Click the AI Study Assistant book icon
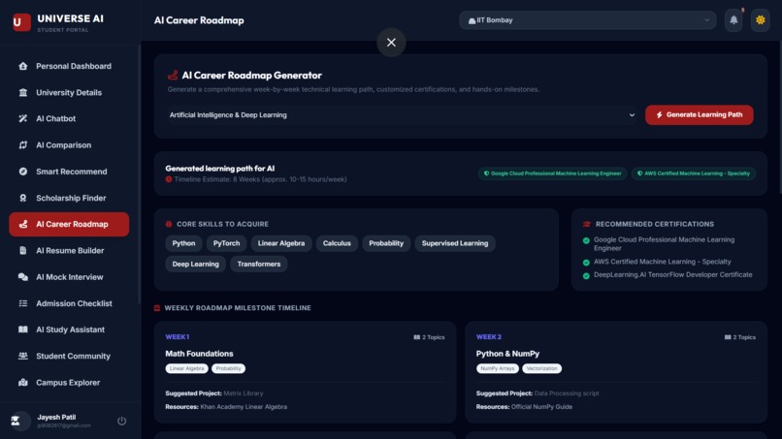Viewport: 782px width, 439px height. (23, 329)
